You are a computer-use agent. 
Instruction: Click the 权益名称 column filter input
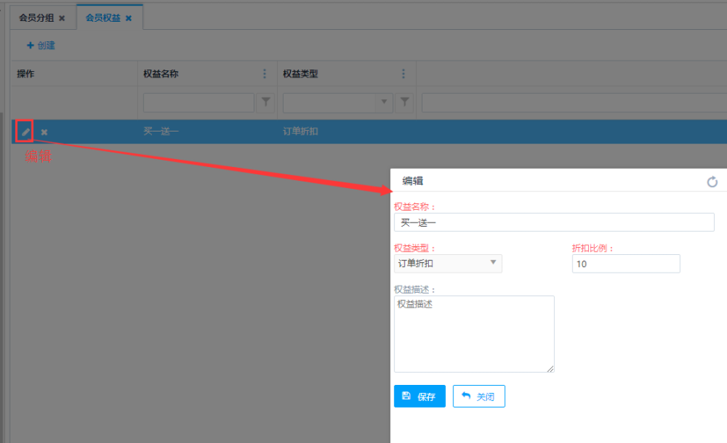pos(198,102)
